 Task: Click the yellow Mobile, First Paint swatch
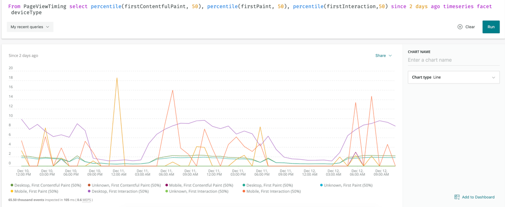pos(12,191)
